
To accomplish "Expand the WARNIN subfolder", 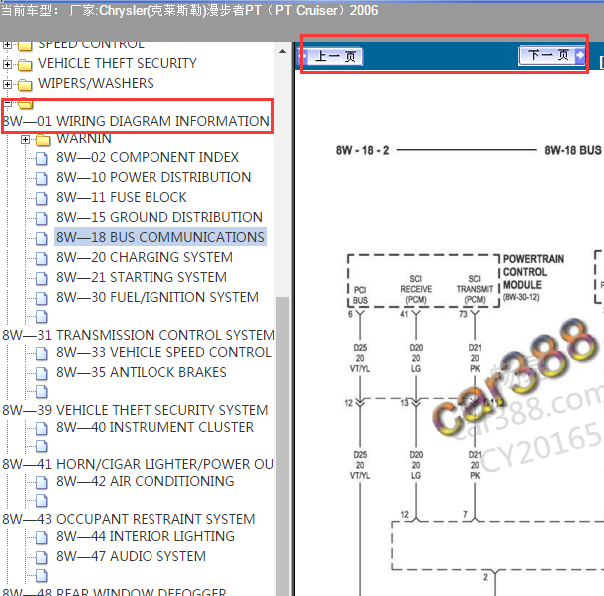I will tap(26, 140).
